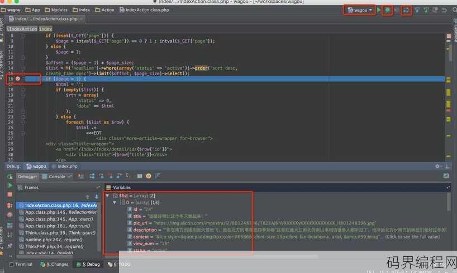Open the Project tool window side tab

click(2, 31)
